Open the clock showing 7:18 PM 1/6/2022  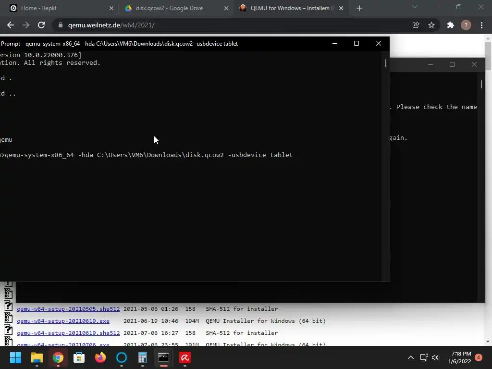coord(460,357)
